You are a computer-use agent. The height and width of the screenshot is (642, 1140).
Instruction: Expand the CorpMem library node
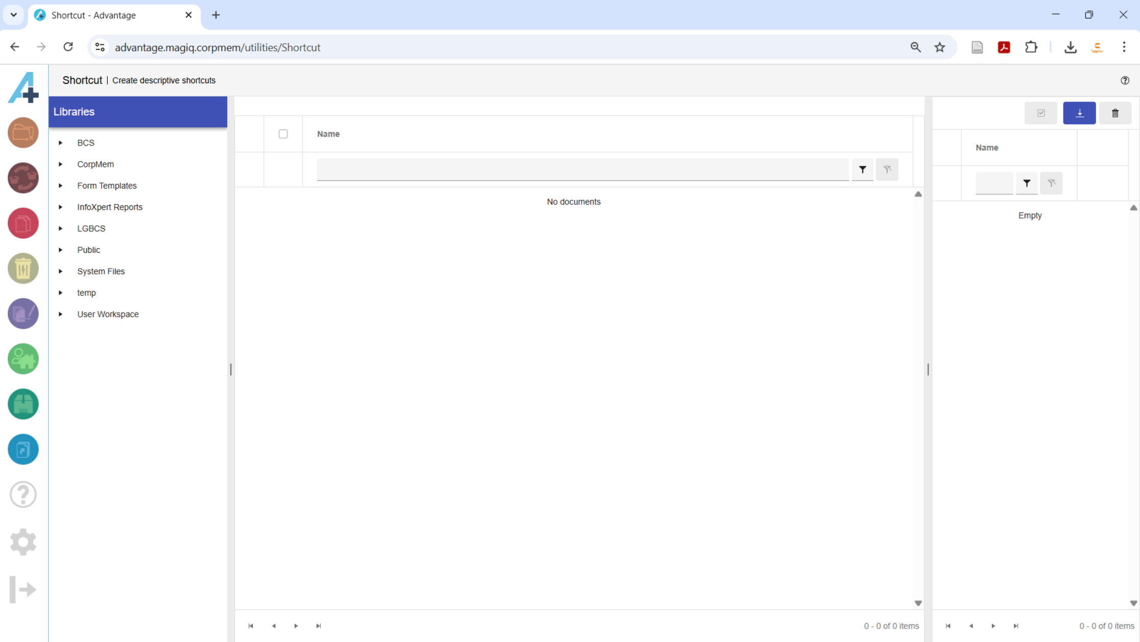pos(60,164)
